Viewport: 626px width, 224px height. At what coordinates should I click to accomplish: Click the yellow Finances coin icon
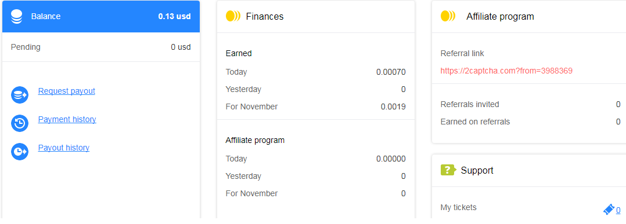[x=233, y=16]
